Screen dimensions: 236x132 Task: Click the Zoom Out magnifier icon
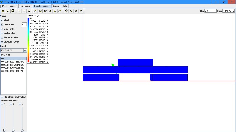[x=24, y=11]
